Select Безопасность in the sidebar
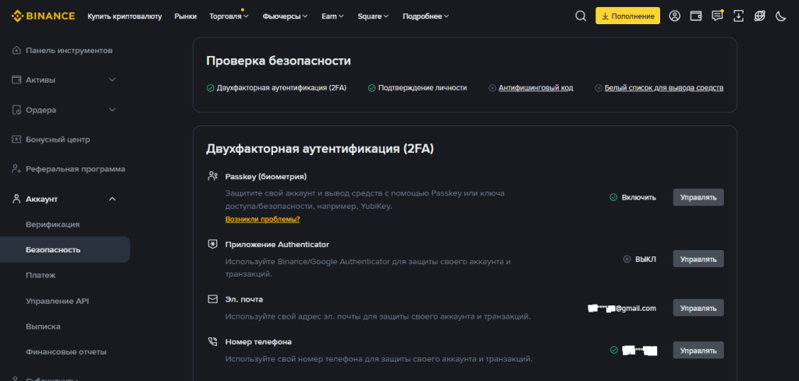 [65, 250]
